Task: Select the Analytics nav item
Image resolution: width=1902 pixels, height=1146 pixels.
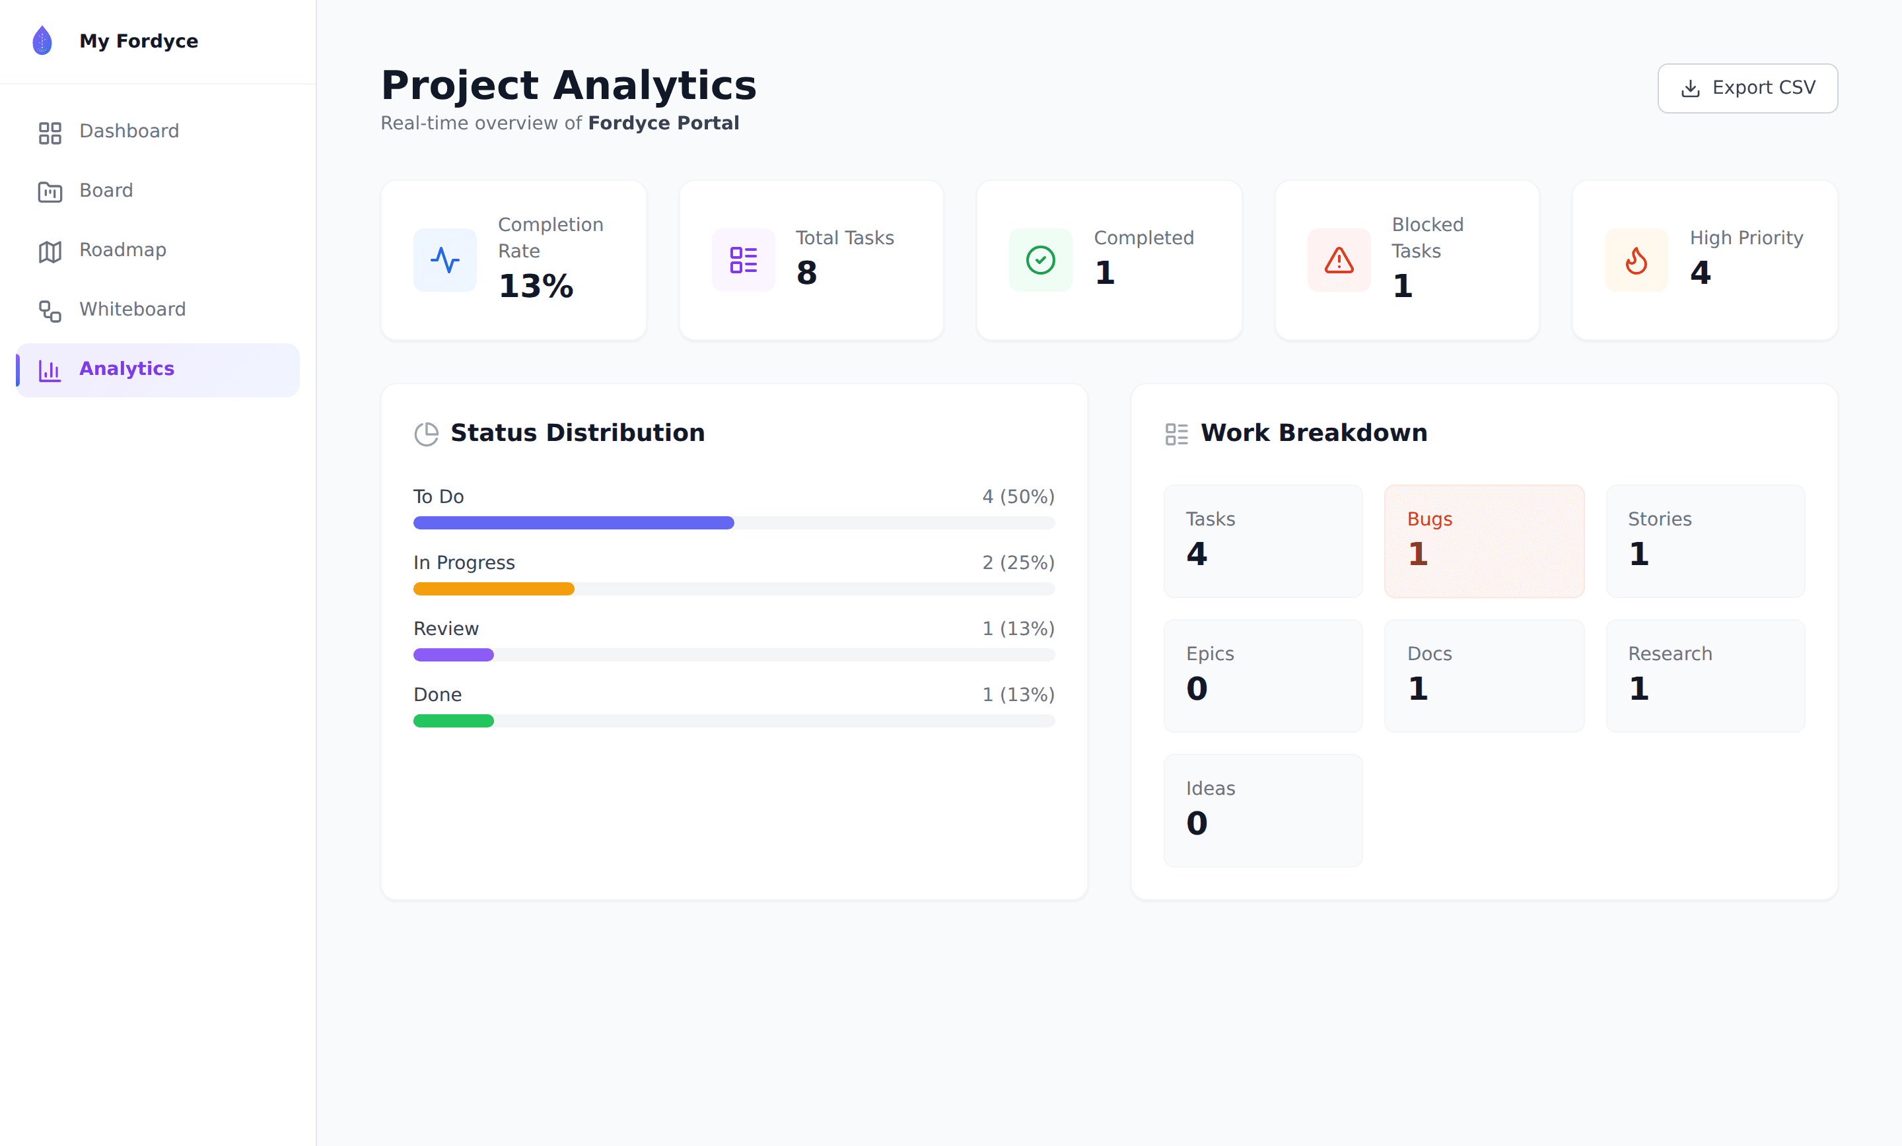Action: (157, 370)
